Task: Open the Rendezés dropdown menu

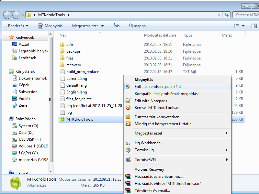Action: point(18,26)
